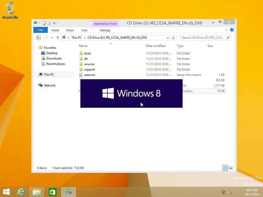Open Downloads in the navigation pane
The width and height of the screenshot is (263, 197).
click(54, 58)
